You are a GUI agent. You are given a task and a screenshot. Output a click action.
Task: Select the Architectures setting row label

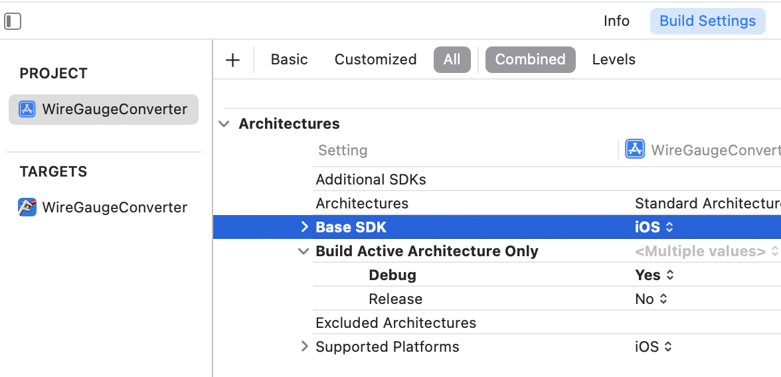(362, 203)
